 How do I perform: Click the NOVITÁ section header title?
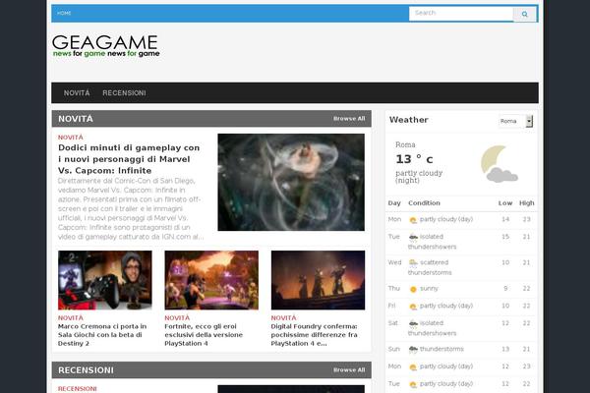[76, 119]
